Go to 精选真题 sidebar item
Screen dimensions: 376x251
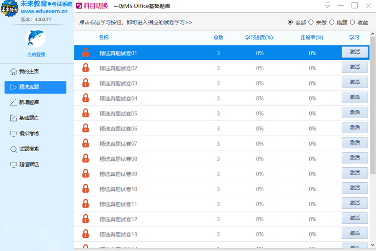[x=35, y=87]
